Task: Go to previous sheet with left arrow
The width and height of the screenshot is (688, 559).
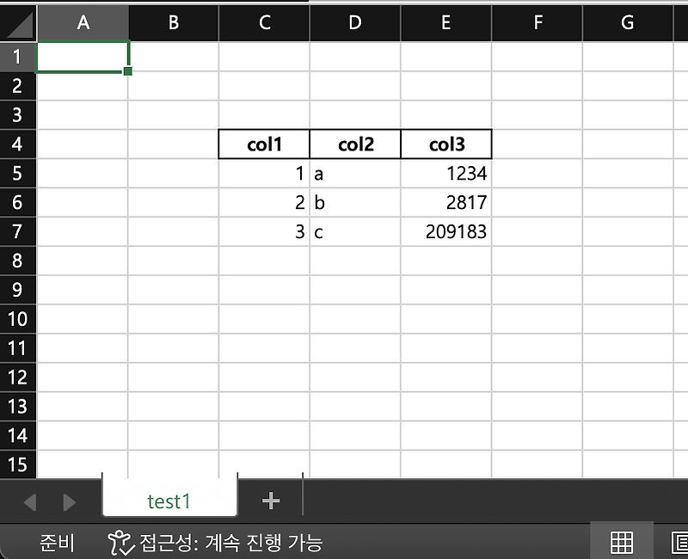Action: tap(30, 502)
